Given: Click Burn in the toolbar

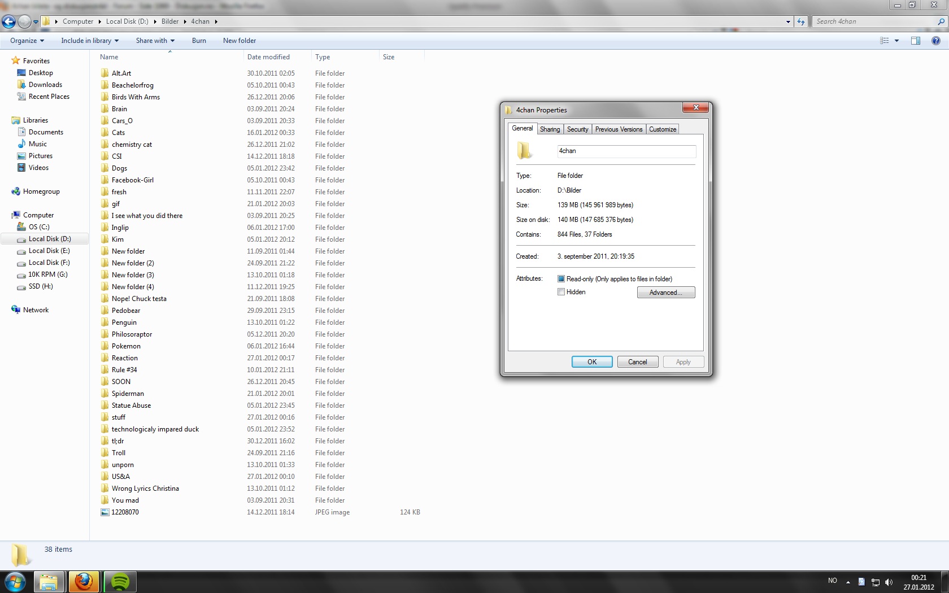Looking at the screenshot, I should pyautogui.click(x=199, y=41).
